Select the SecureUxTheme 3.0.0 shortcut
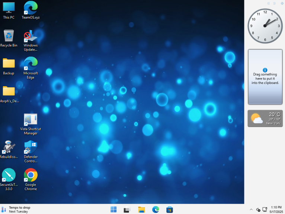Screen dimensions: 285x214 (x=9, y=179)
